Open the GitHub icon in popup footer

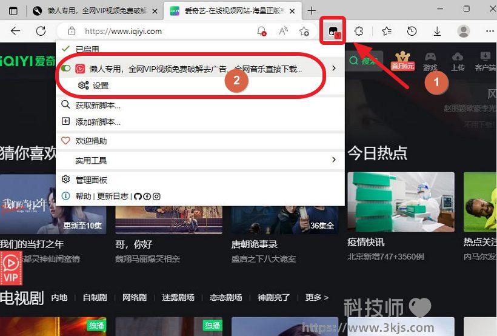[x=138, y=197]
